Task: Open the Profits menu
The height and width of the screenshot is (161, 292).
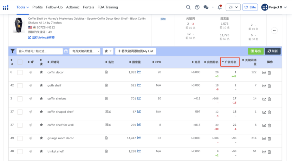Action: coord(38,7)
